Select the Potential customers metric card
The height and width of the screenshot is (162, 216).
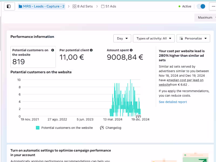pyautogui.click(x=33, y=57)
